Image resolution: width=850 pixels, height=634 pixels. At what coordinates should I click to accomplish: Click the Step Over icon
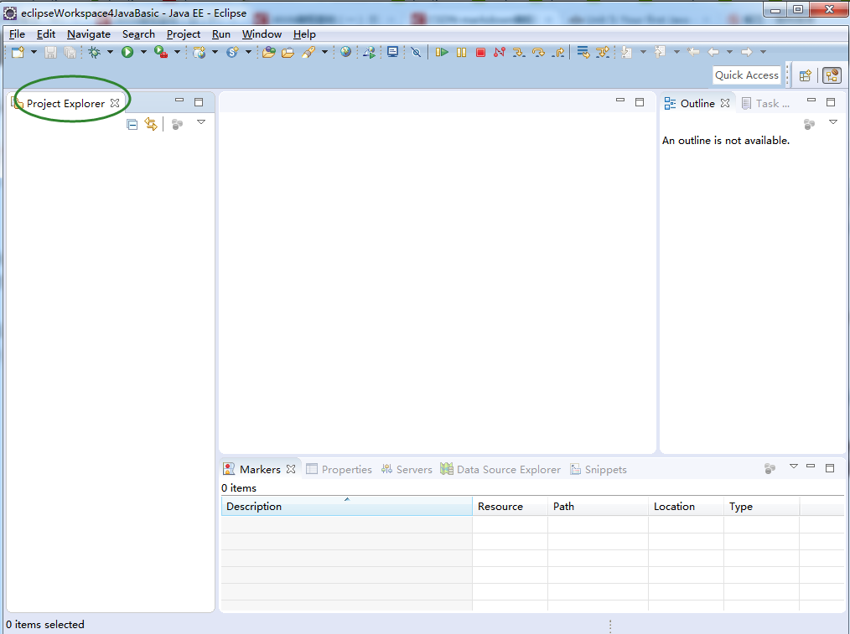point(538,52)
